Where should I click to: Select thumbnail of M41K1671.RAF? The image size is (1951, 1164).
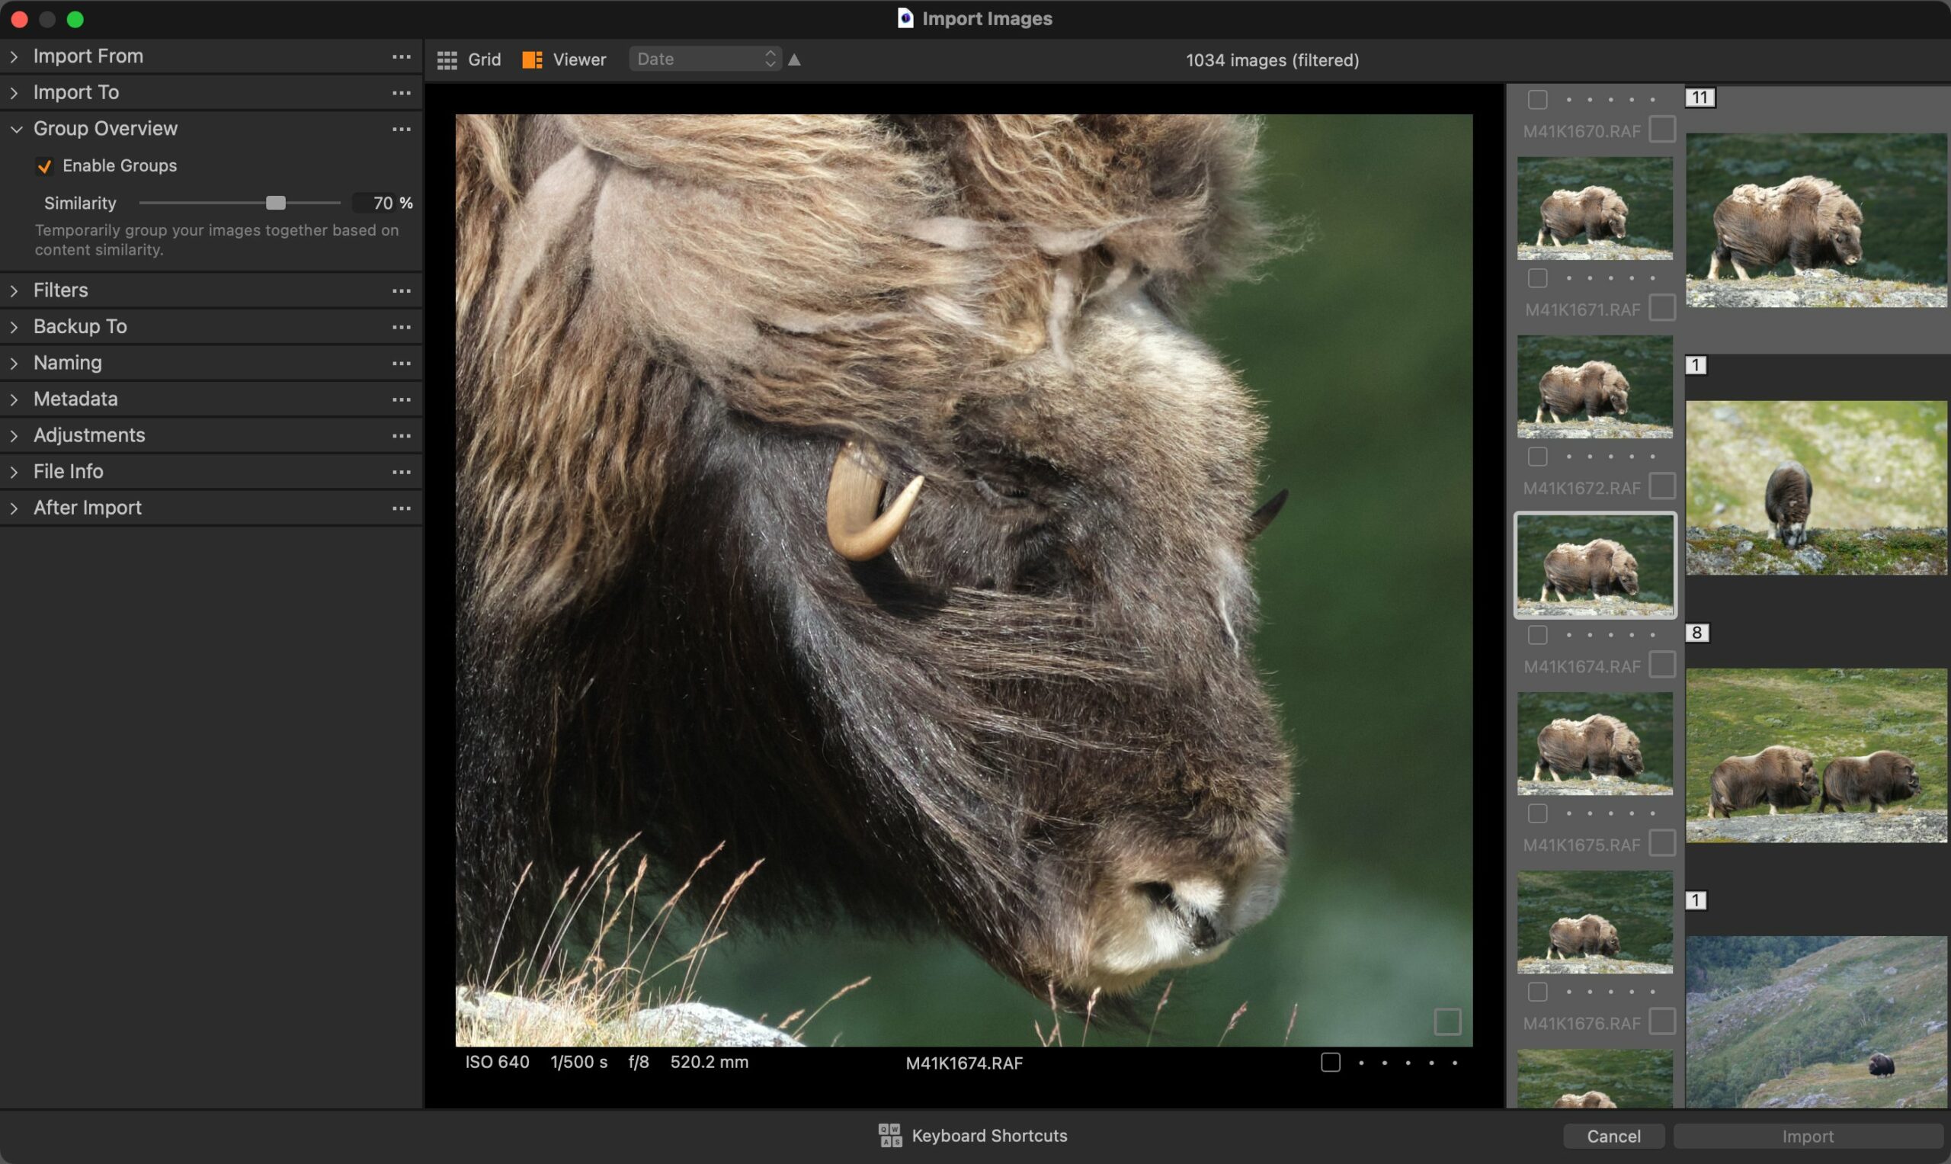pos(1594,208)
